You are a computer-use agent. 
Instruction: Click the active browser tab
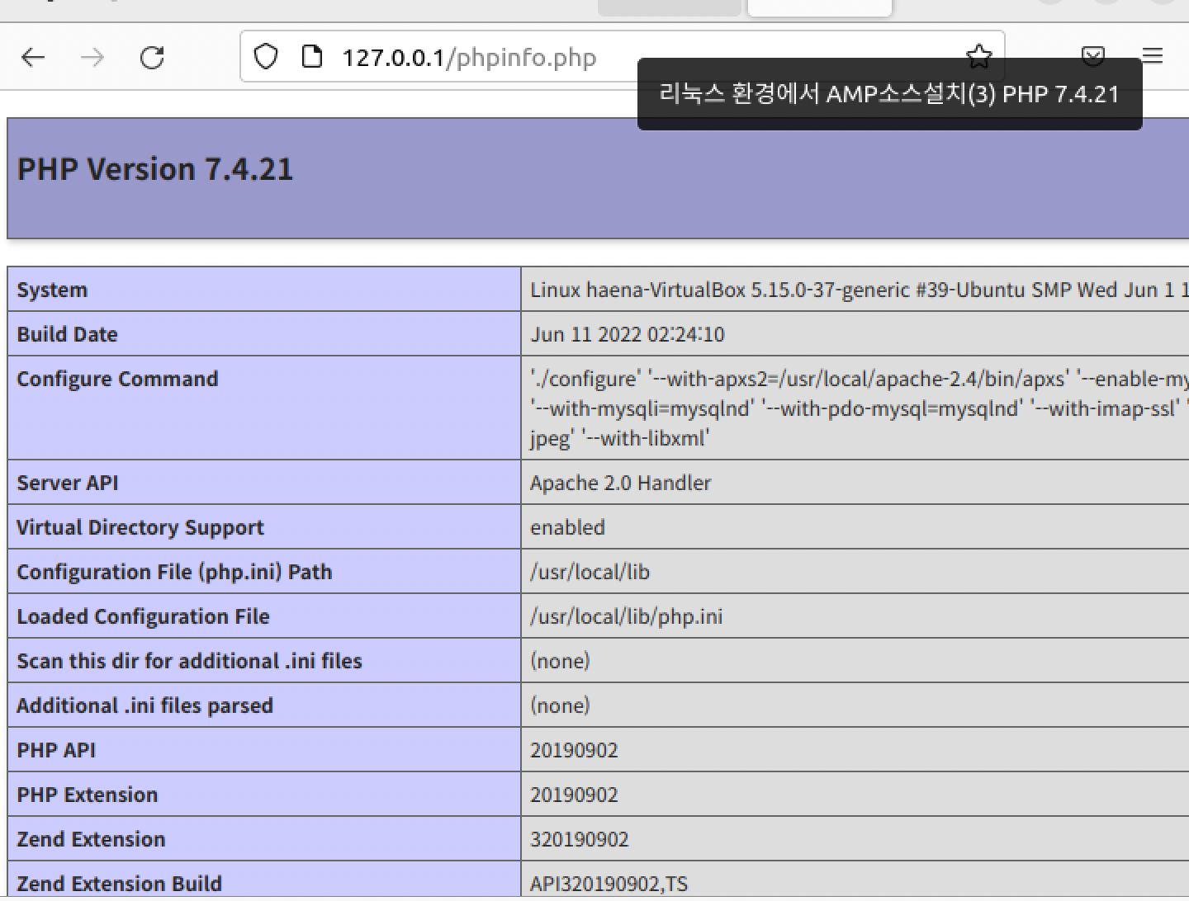coord(820,7)
